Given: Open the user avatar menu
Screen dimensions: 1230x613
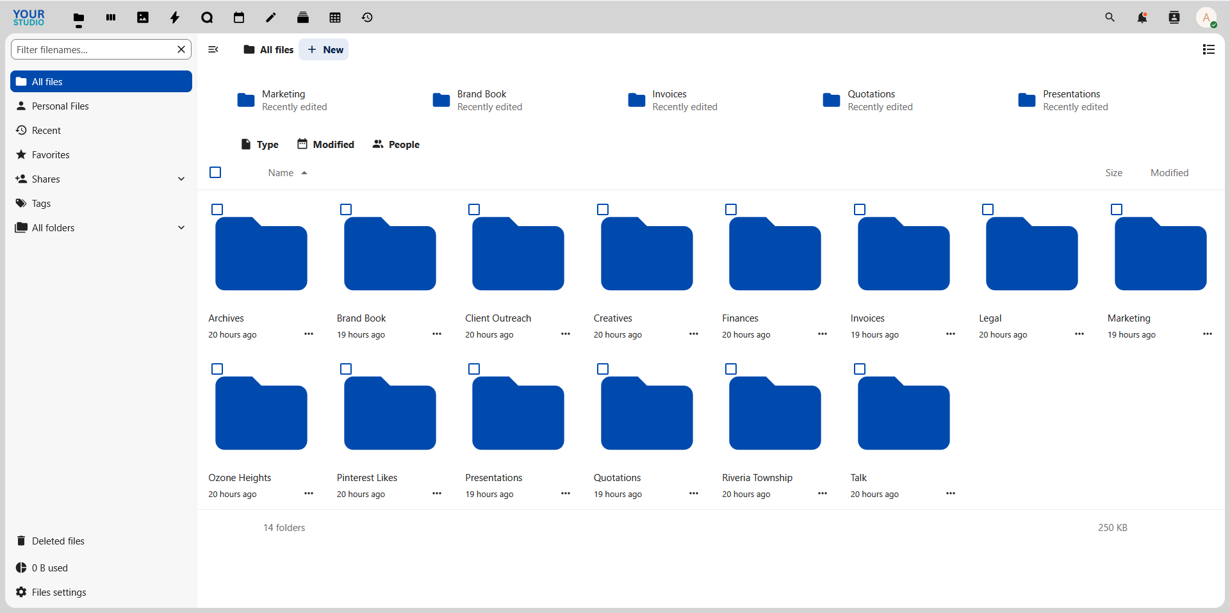Looking at the screenshot, I should click(x=1206, y=18).
